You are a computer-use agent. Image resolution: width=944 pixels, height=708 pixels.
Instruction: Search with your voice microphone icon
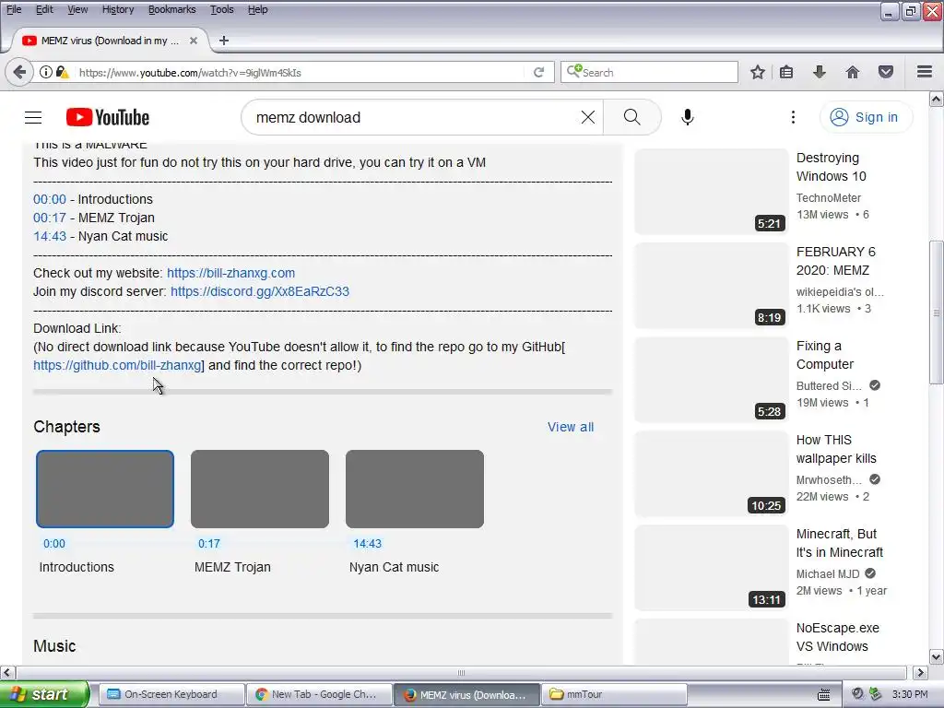[x=688, y=117]
